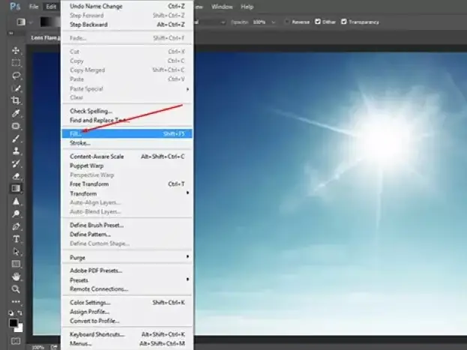Viewport: 467px width, 350px height.
Task: Select the Eraser tool
Action: click(16, 176)
